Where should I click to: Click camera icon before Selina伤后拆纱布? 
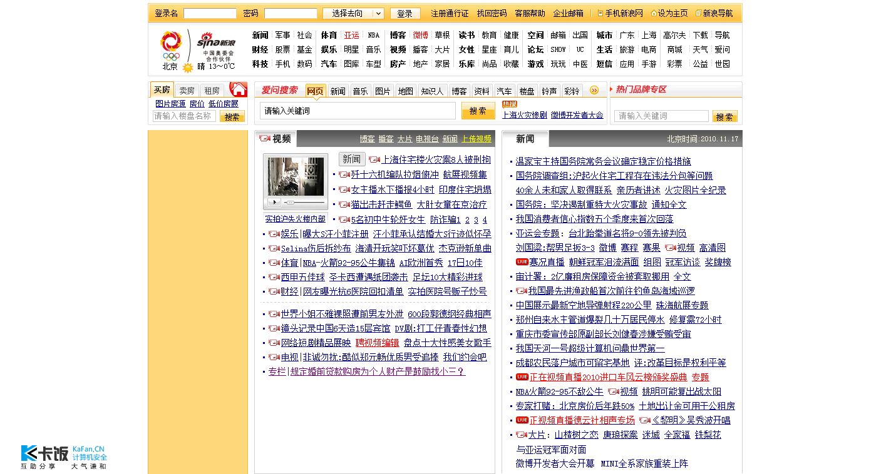(274, 248)
